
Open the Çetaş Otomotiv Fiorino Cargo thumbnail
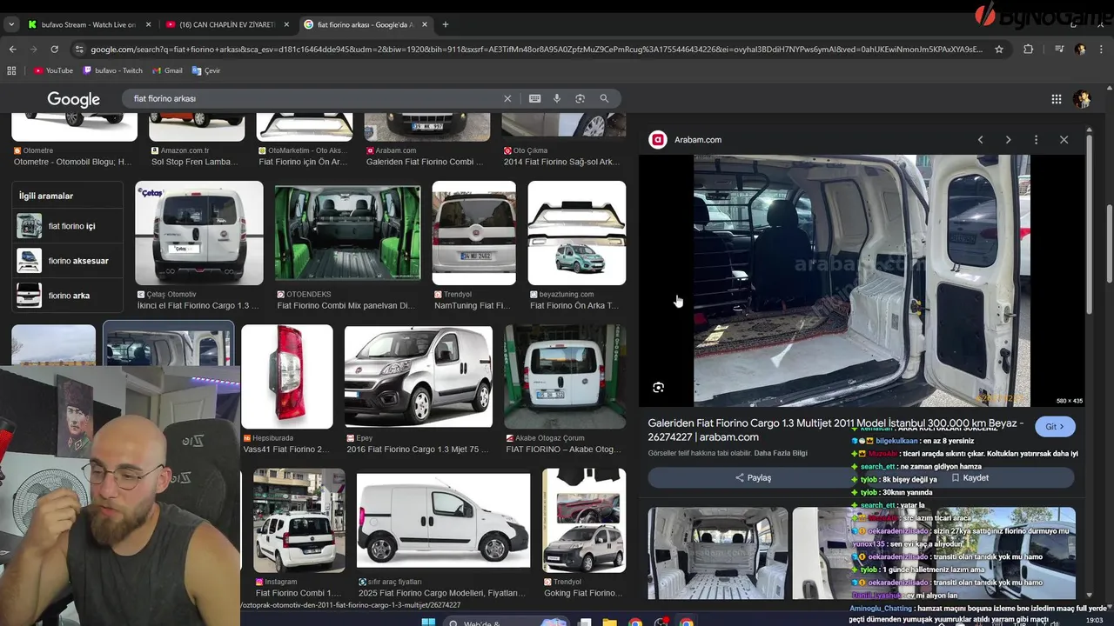(x=198, y=233)
